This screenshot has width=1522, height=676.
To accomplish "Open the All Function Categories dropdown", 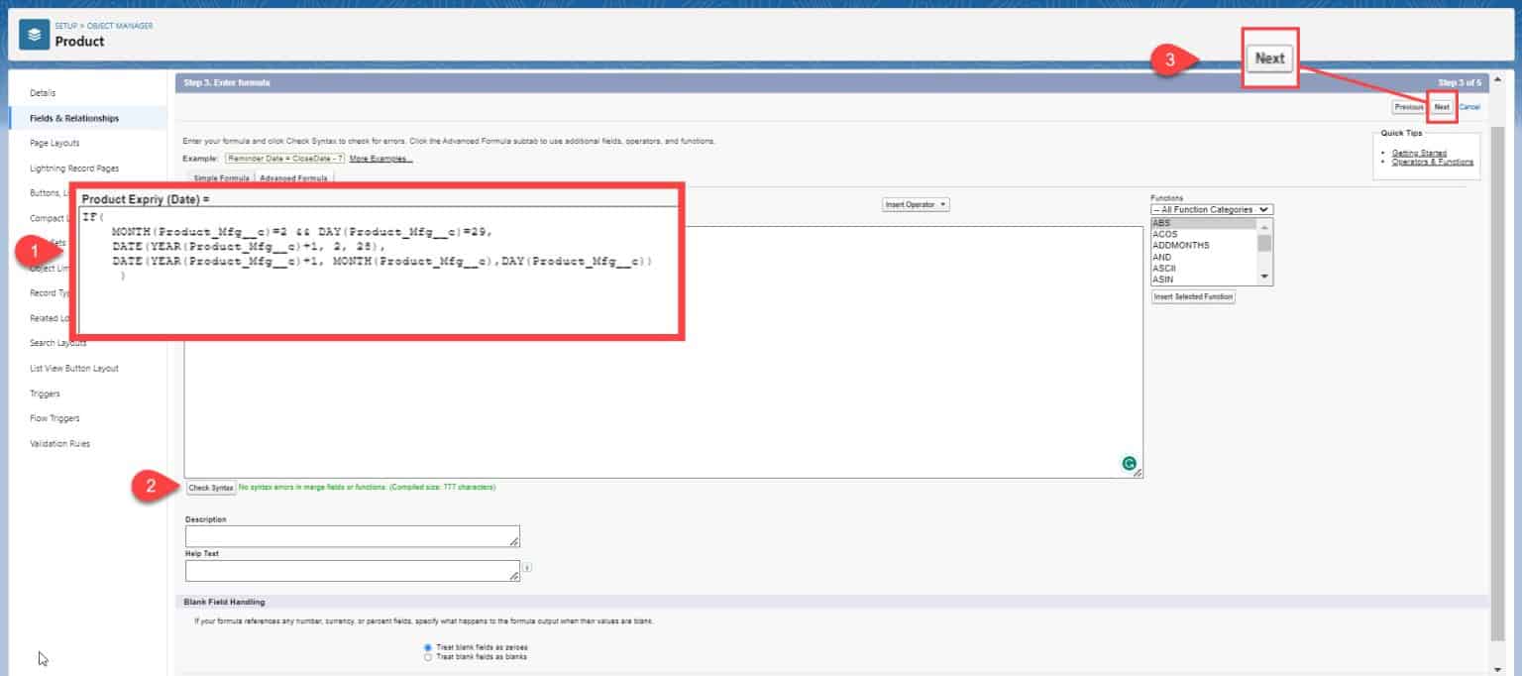I will point(1209,209).
